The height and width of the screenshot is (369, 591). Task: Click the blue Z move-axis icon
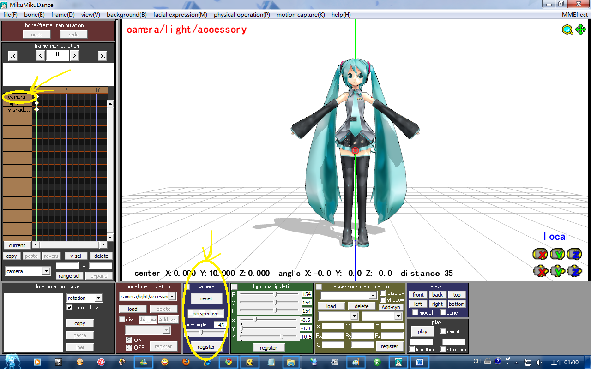coord(574,271)
